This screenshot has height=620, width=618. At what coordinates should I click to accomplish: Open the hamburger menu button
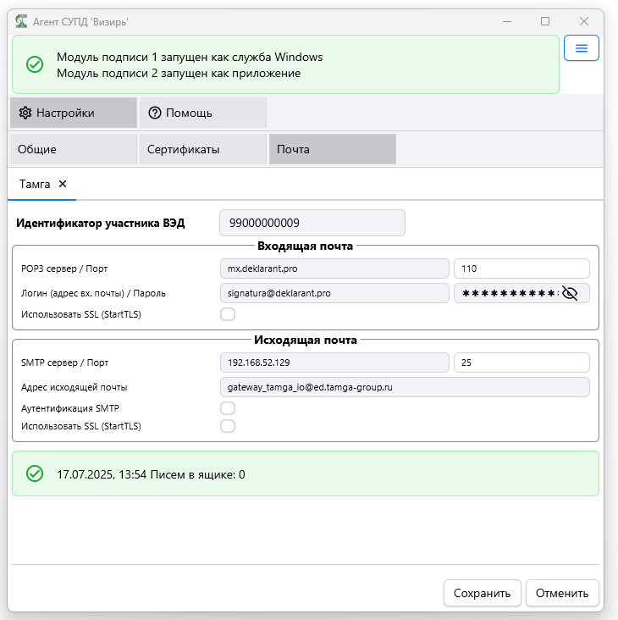click(581, 47)
